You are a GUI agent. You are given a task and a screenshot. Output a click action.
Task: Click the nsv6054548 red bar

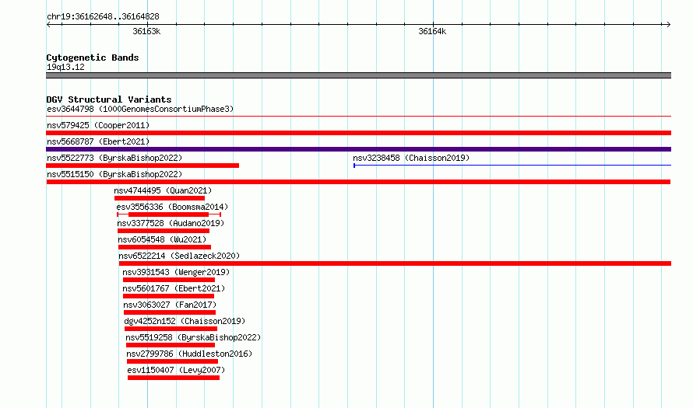[165, 247]
